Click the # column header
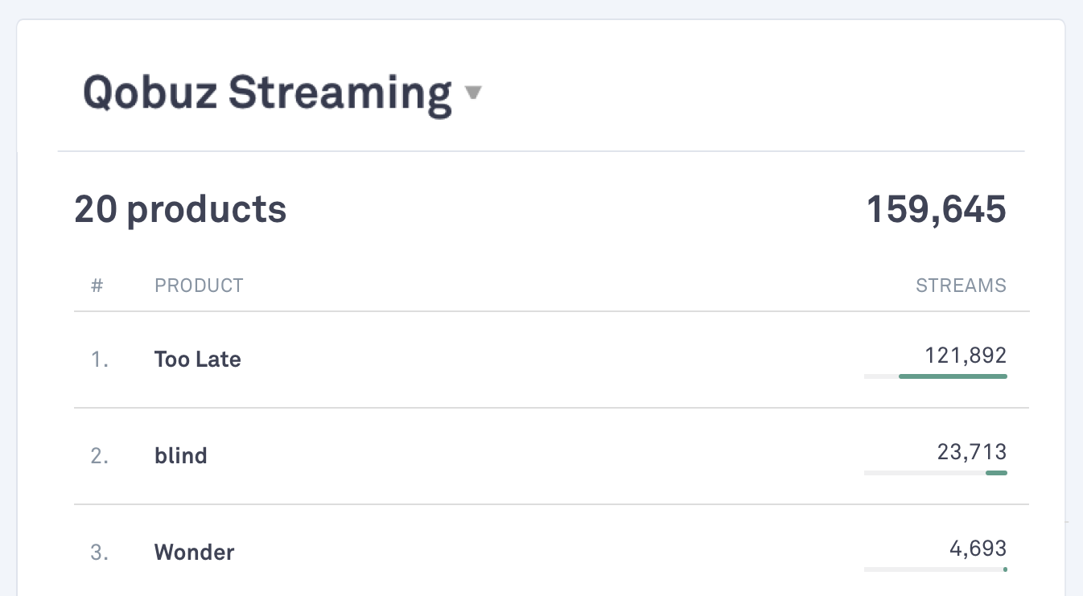 click(x=97, y=285)
